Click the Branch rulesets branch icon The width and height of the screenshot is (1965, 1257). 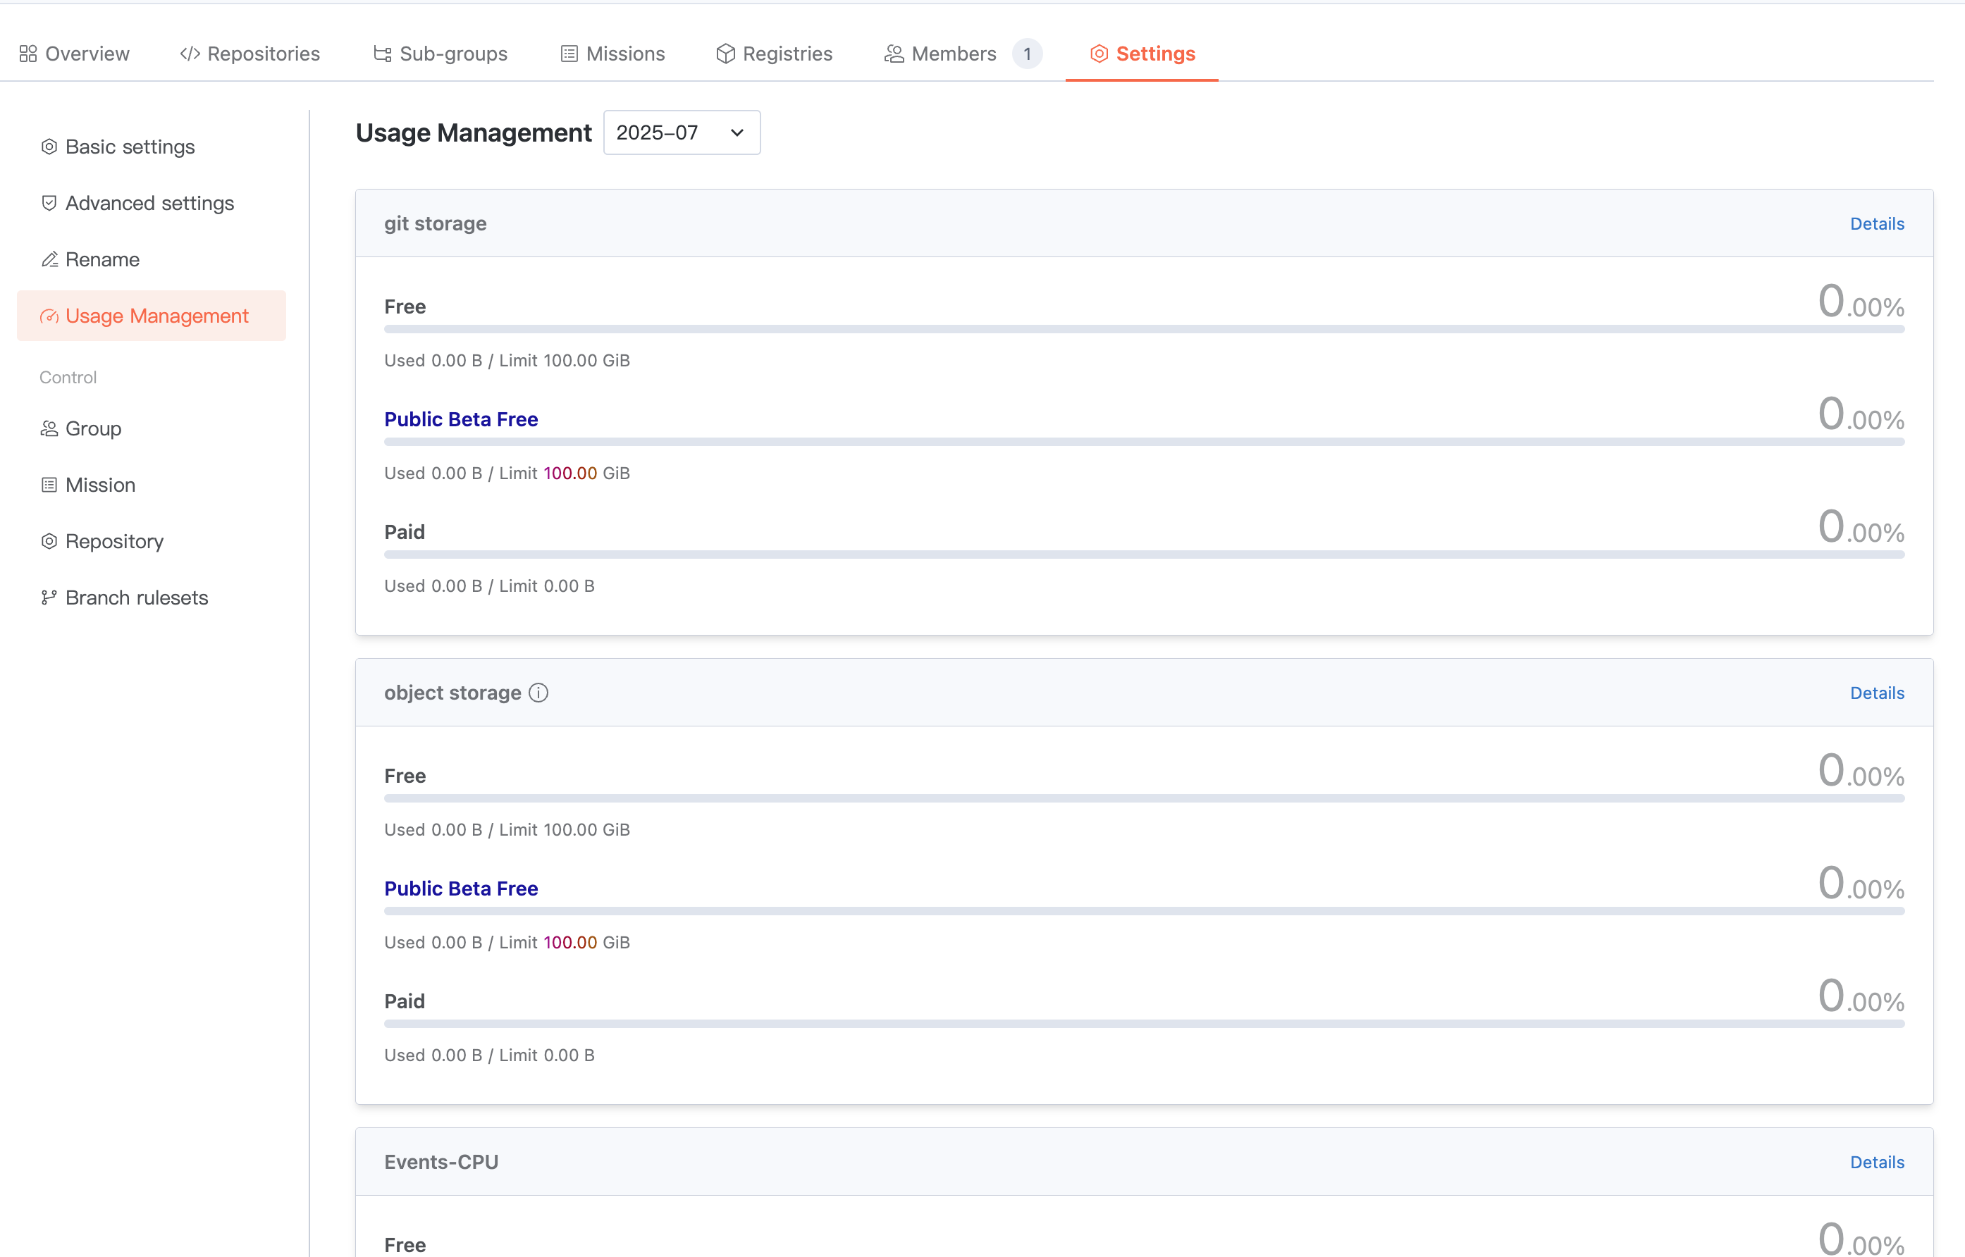pos(49,598)
